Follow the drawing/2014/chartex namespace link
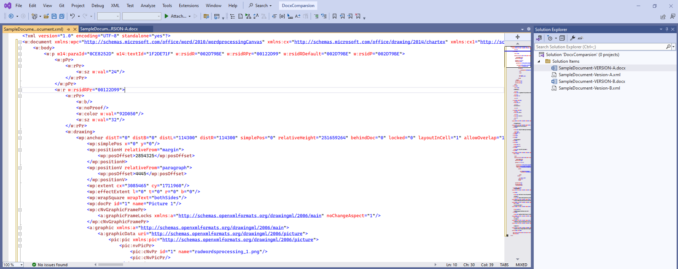Viewport: 678px width, 269px height. click(x=370, y=42)
